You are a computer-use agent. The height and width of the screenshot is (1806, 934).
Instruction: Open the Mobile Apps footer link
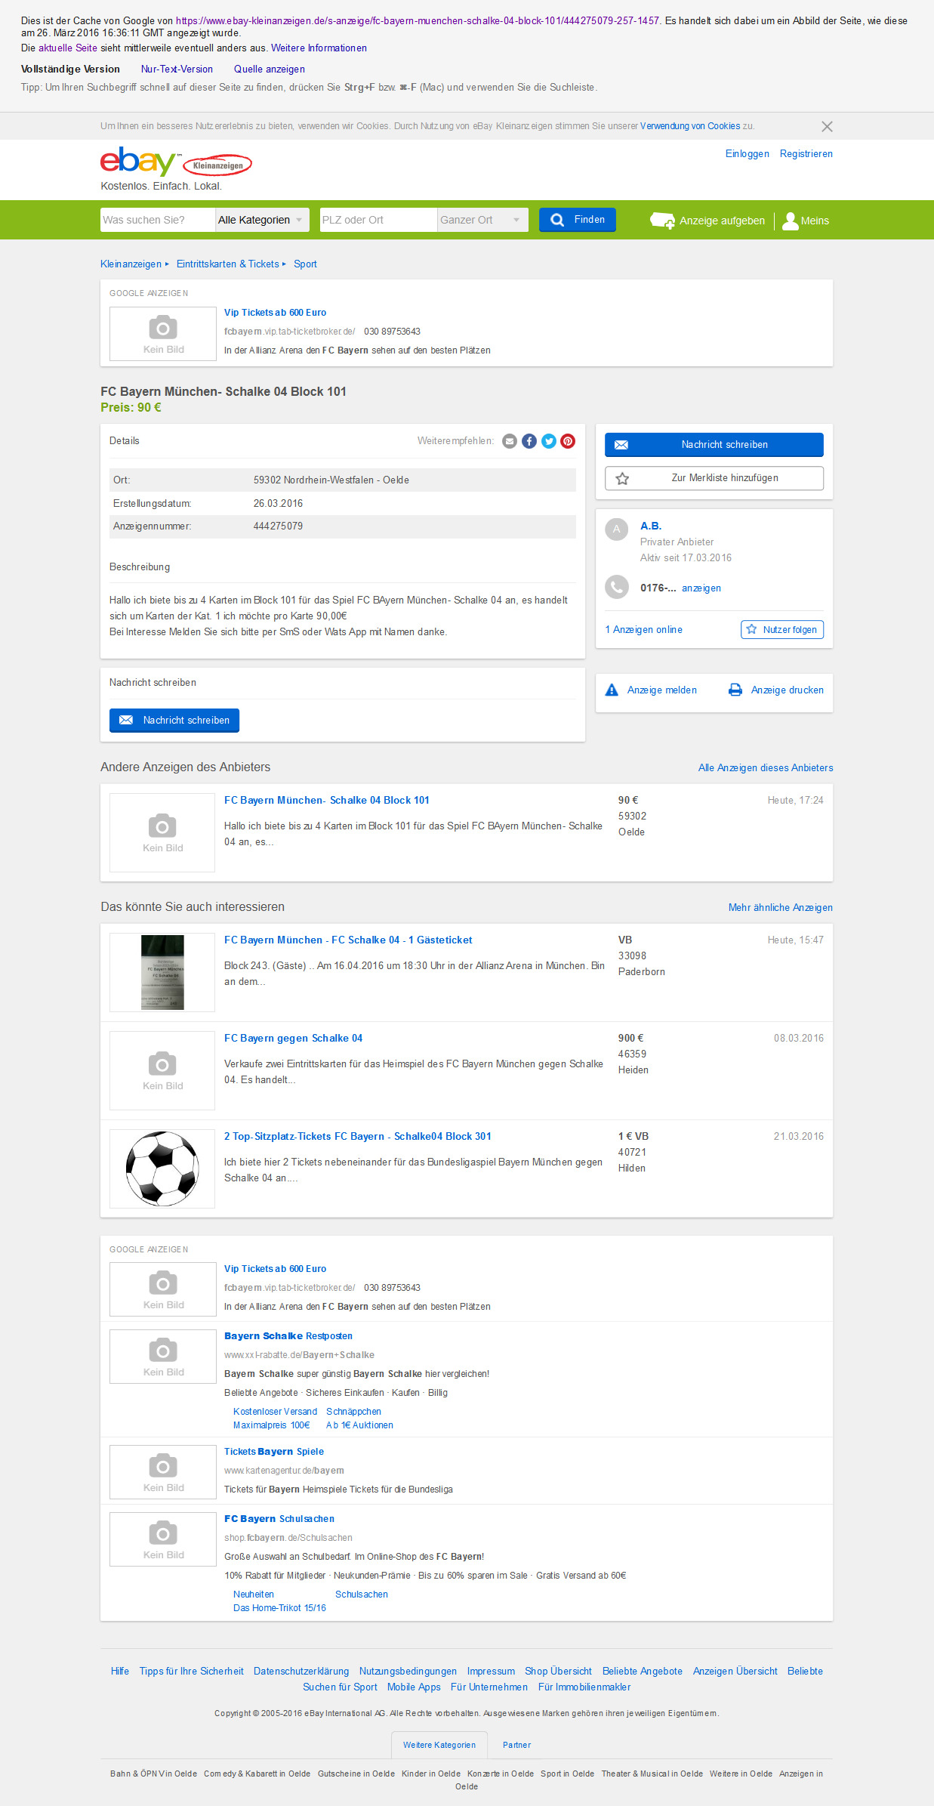(x=414, y=1687)
